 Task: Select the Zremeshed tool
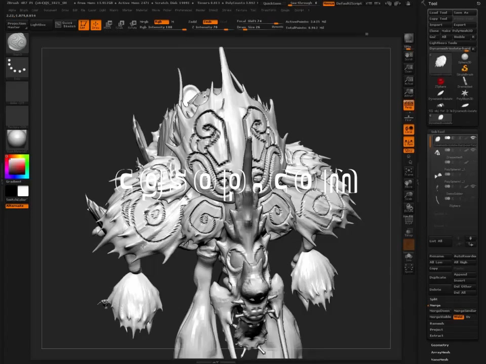[464, 82]
